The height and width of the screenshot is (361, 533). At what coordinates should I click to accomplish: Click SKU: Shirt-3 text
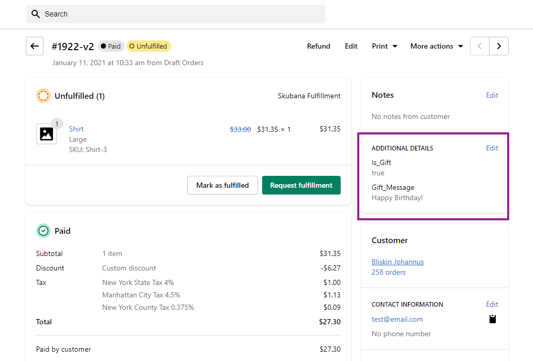tap(88, 149)
